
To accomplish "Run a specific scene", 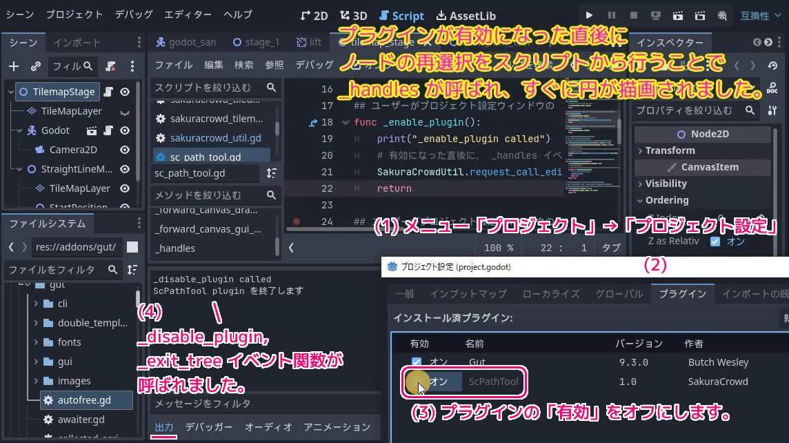I will (700, 16).
